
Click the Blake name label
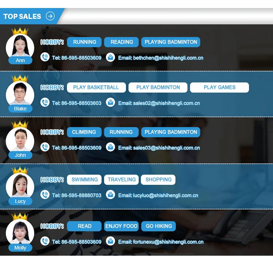pos(20,109)
